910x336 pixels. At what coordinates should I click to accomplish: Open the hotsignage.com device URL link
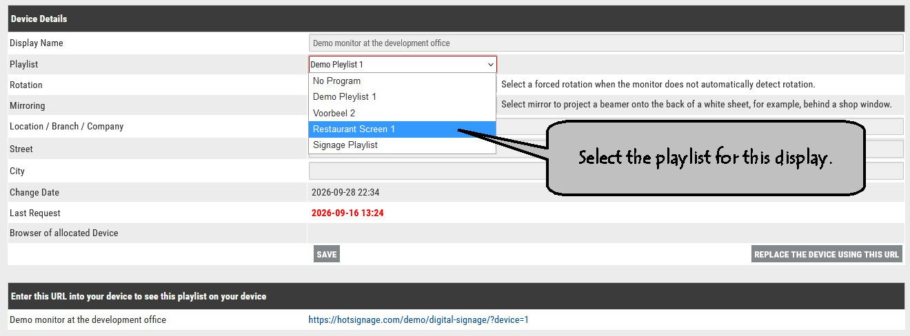click(418, 320)
